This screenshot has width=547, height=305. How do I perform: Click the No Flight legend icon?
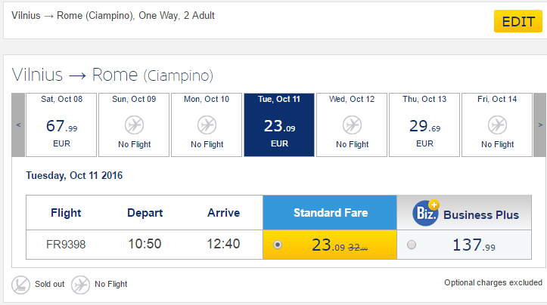[80, 284]
